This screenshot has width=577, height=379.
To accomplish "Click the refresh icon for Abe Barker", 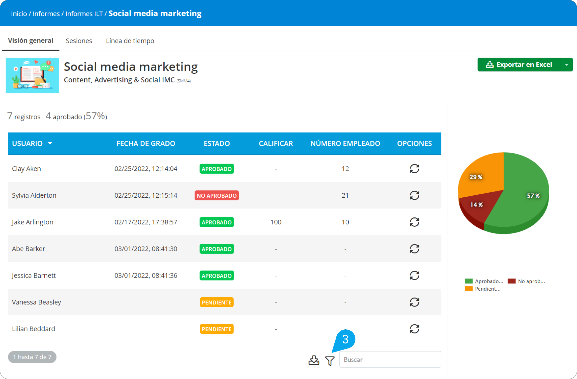I will 414,249.
